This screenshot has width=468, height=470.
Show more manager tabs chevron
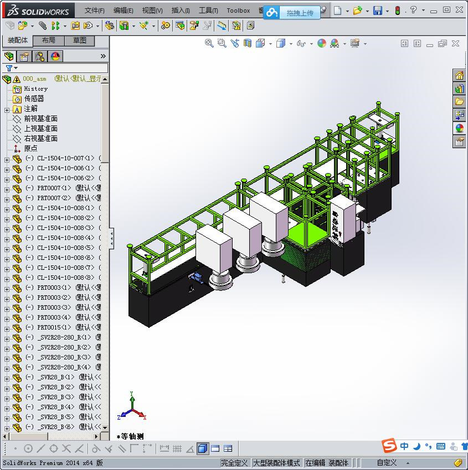coord(103,56)
